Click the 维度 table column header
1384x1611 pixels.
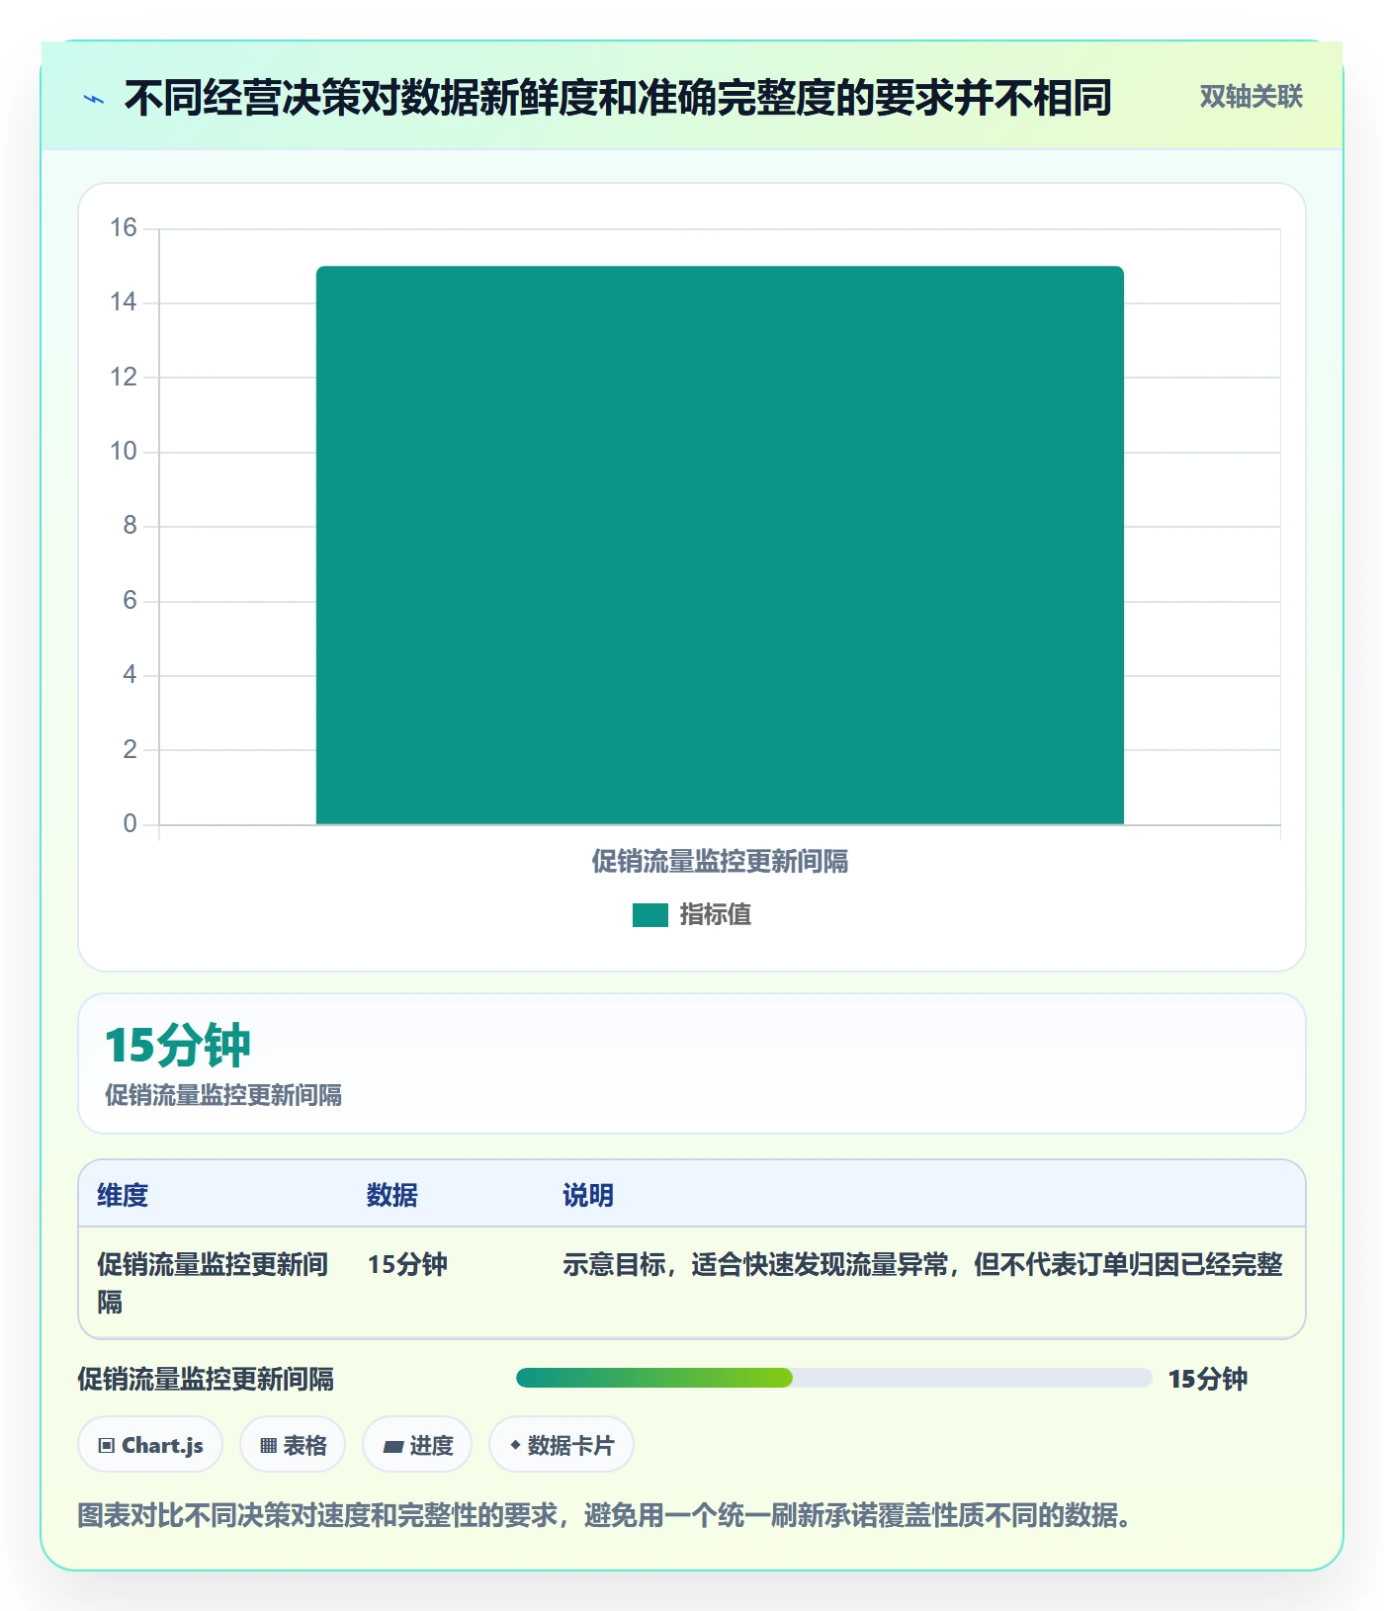pyautogui.click(x=123, y=1195)
